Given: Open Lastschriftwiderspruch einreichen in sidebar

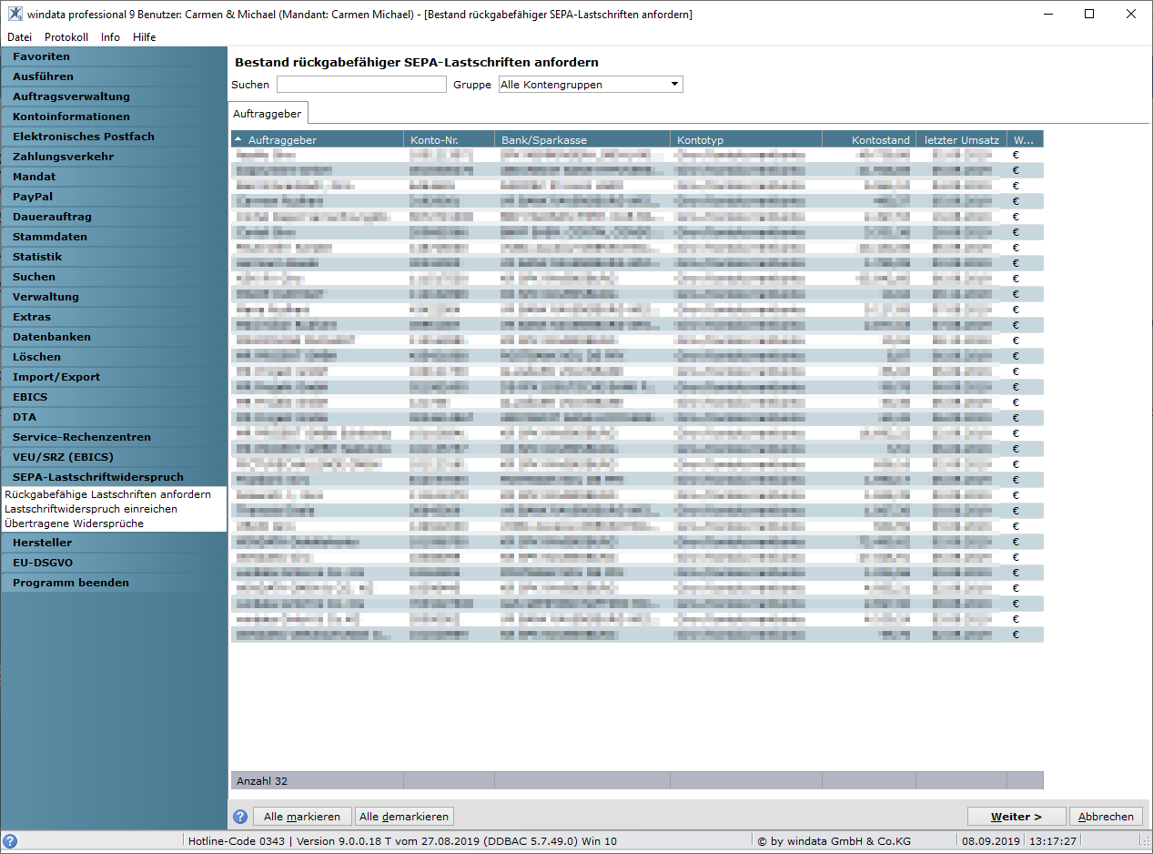Looking at the screenshot, I should pos(91,509).
